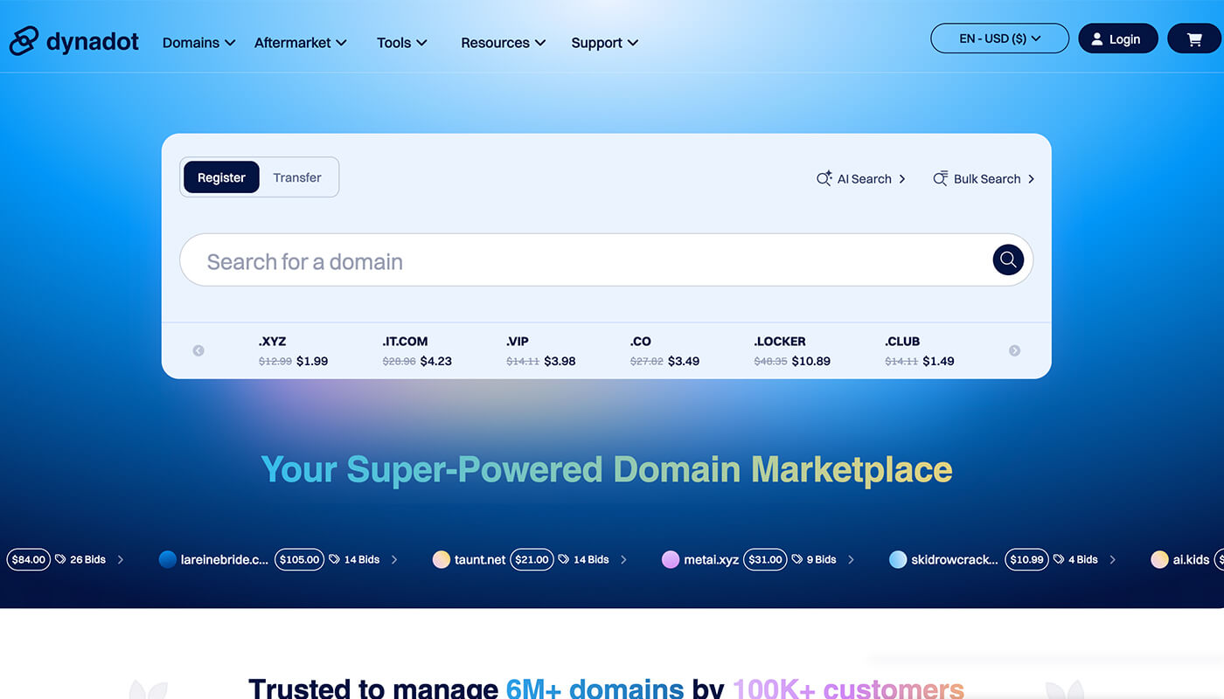Open the taunt.net auction listing
The image size is (1224, 699).
(480, 559)
